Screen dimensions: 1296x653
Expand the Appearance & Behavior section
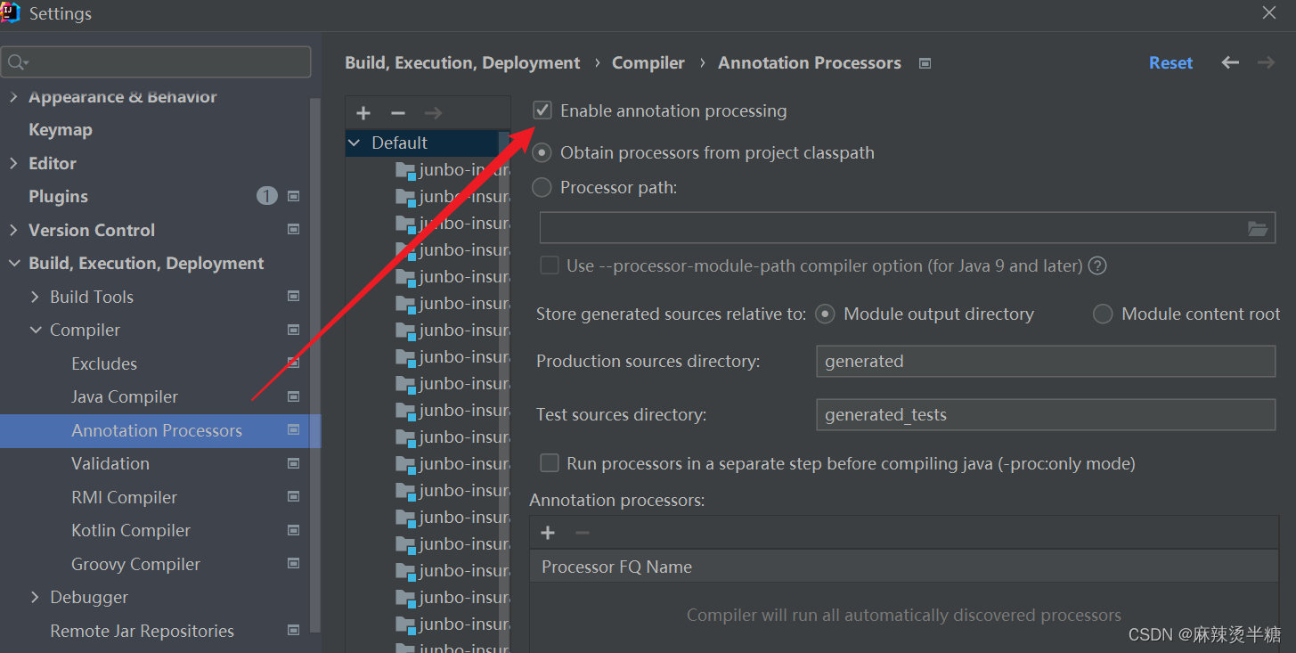point(13,97)
